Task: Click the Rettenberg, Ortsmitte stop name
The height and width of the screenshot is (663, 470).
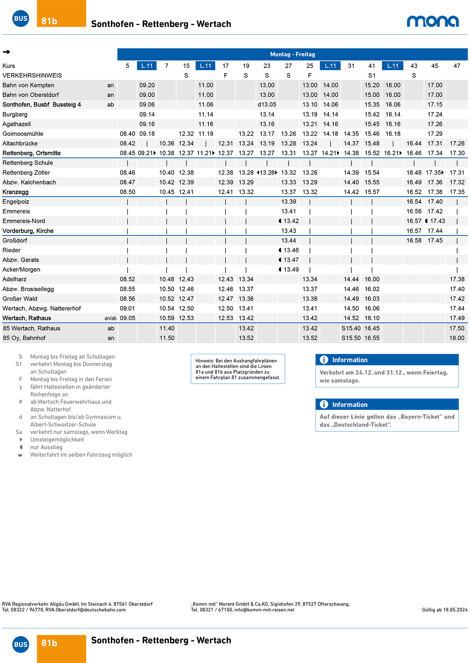Action: click(x=32, y=153)
